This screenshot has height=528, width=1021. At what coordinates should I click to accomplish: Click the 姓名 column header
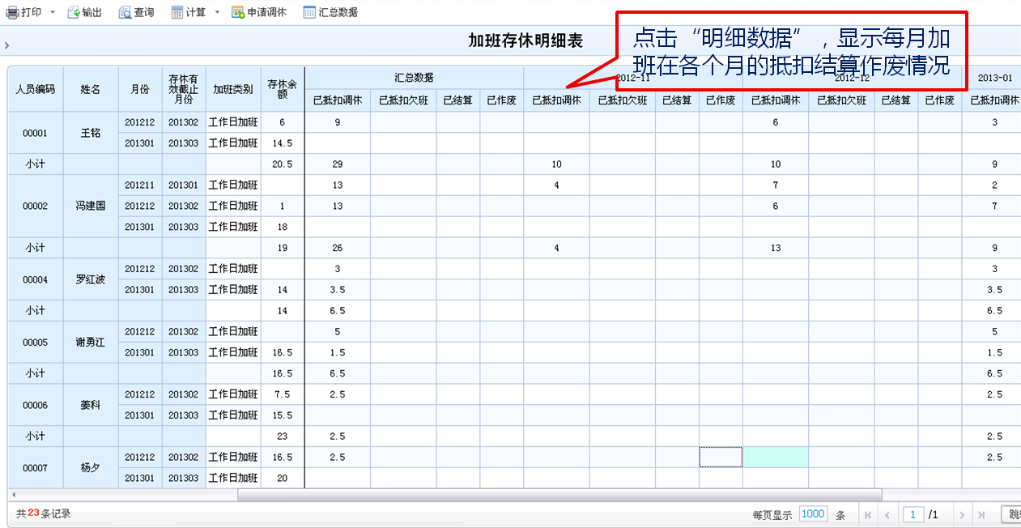[x=91, y=89]
